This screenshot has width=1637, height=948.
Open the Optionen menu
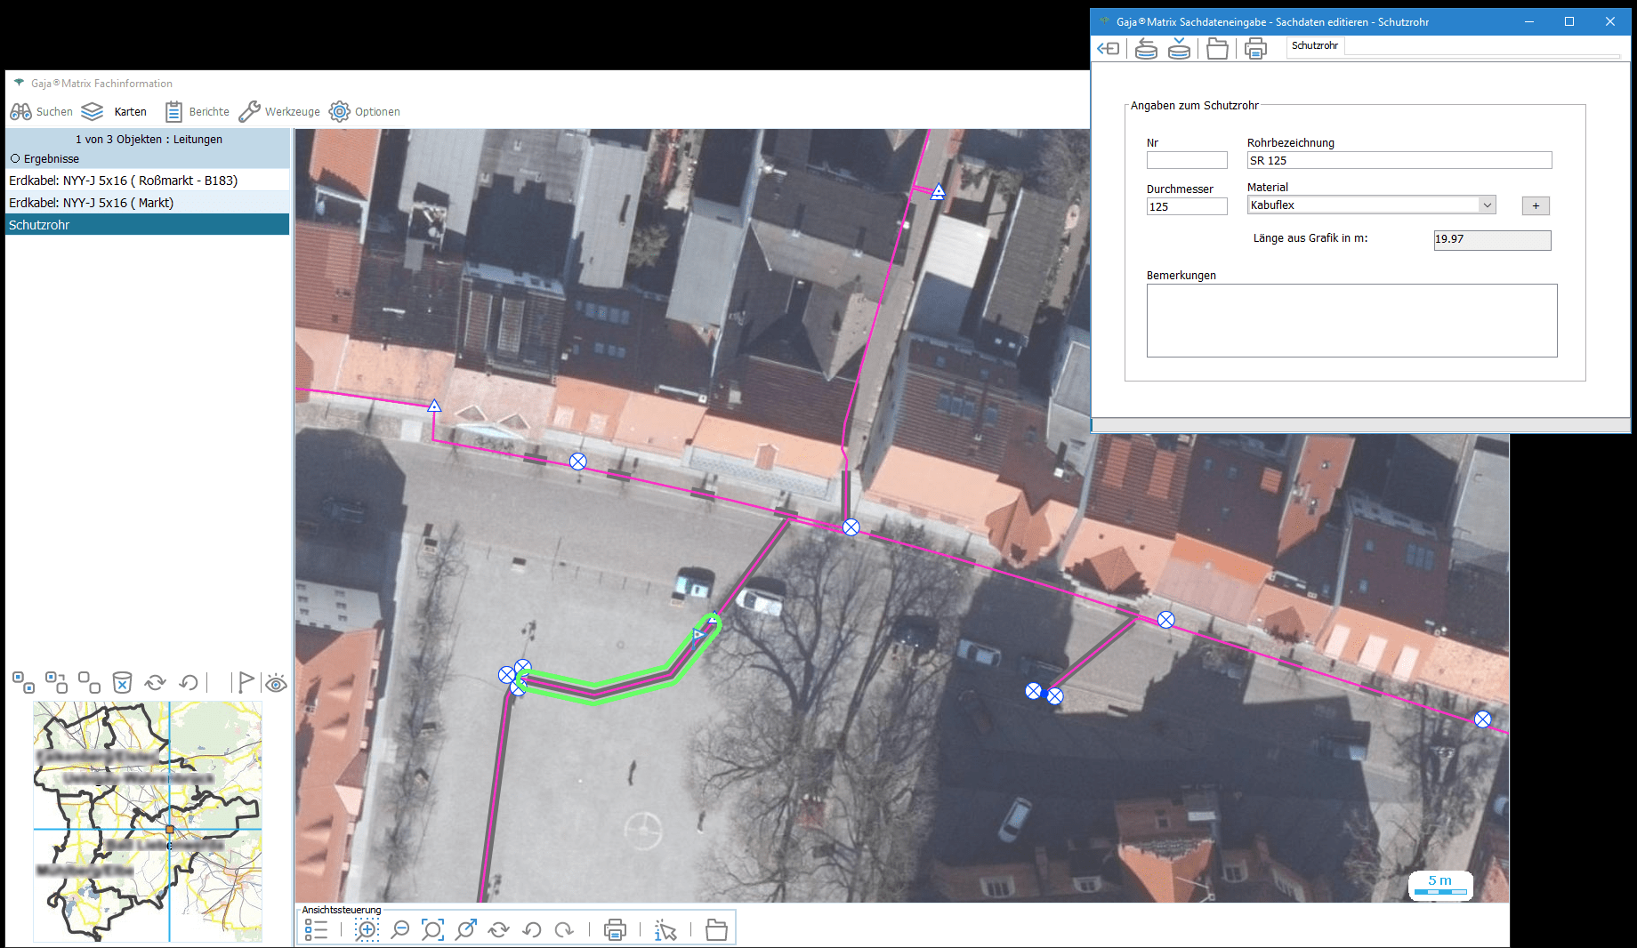pos(365,112)
